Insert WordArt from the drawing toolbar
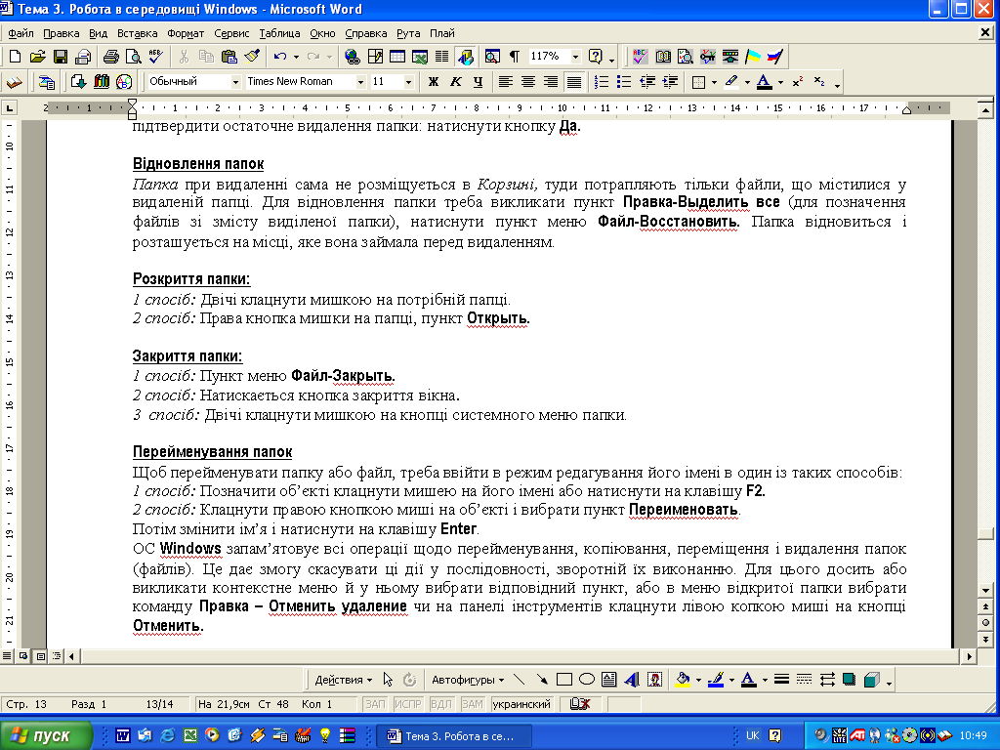Viewport: 1000px width, 750px height. coord(632,680)
